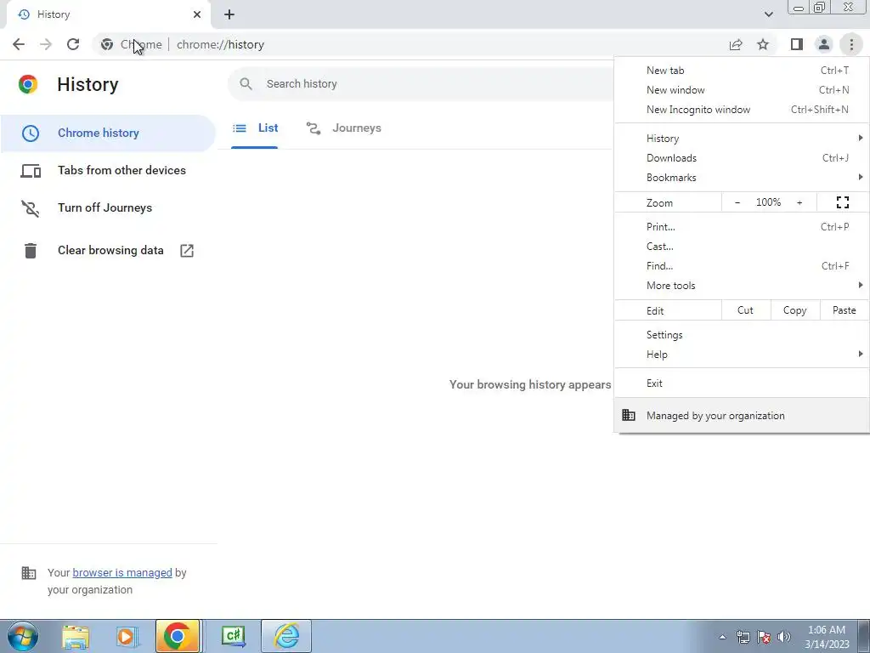Select Turn off Journeys
Screen dimensions: 870x653
pos(108,207)
